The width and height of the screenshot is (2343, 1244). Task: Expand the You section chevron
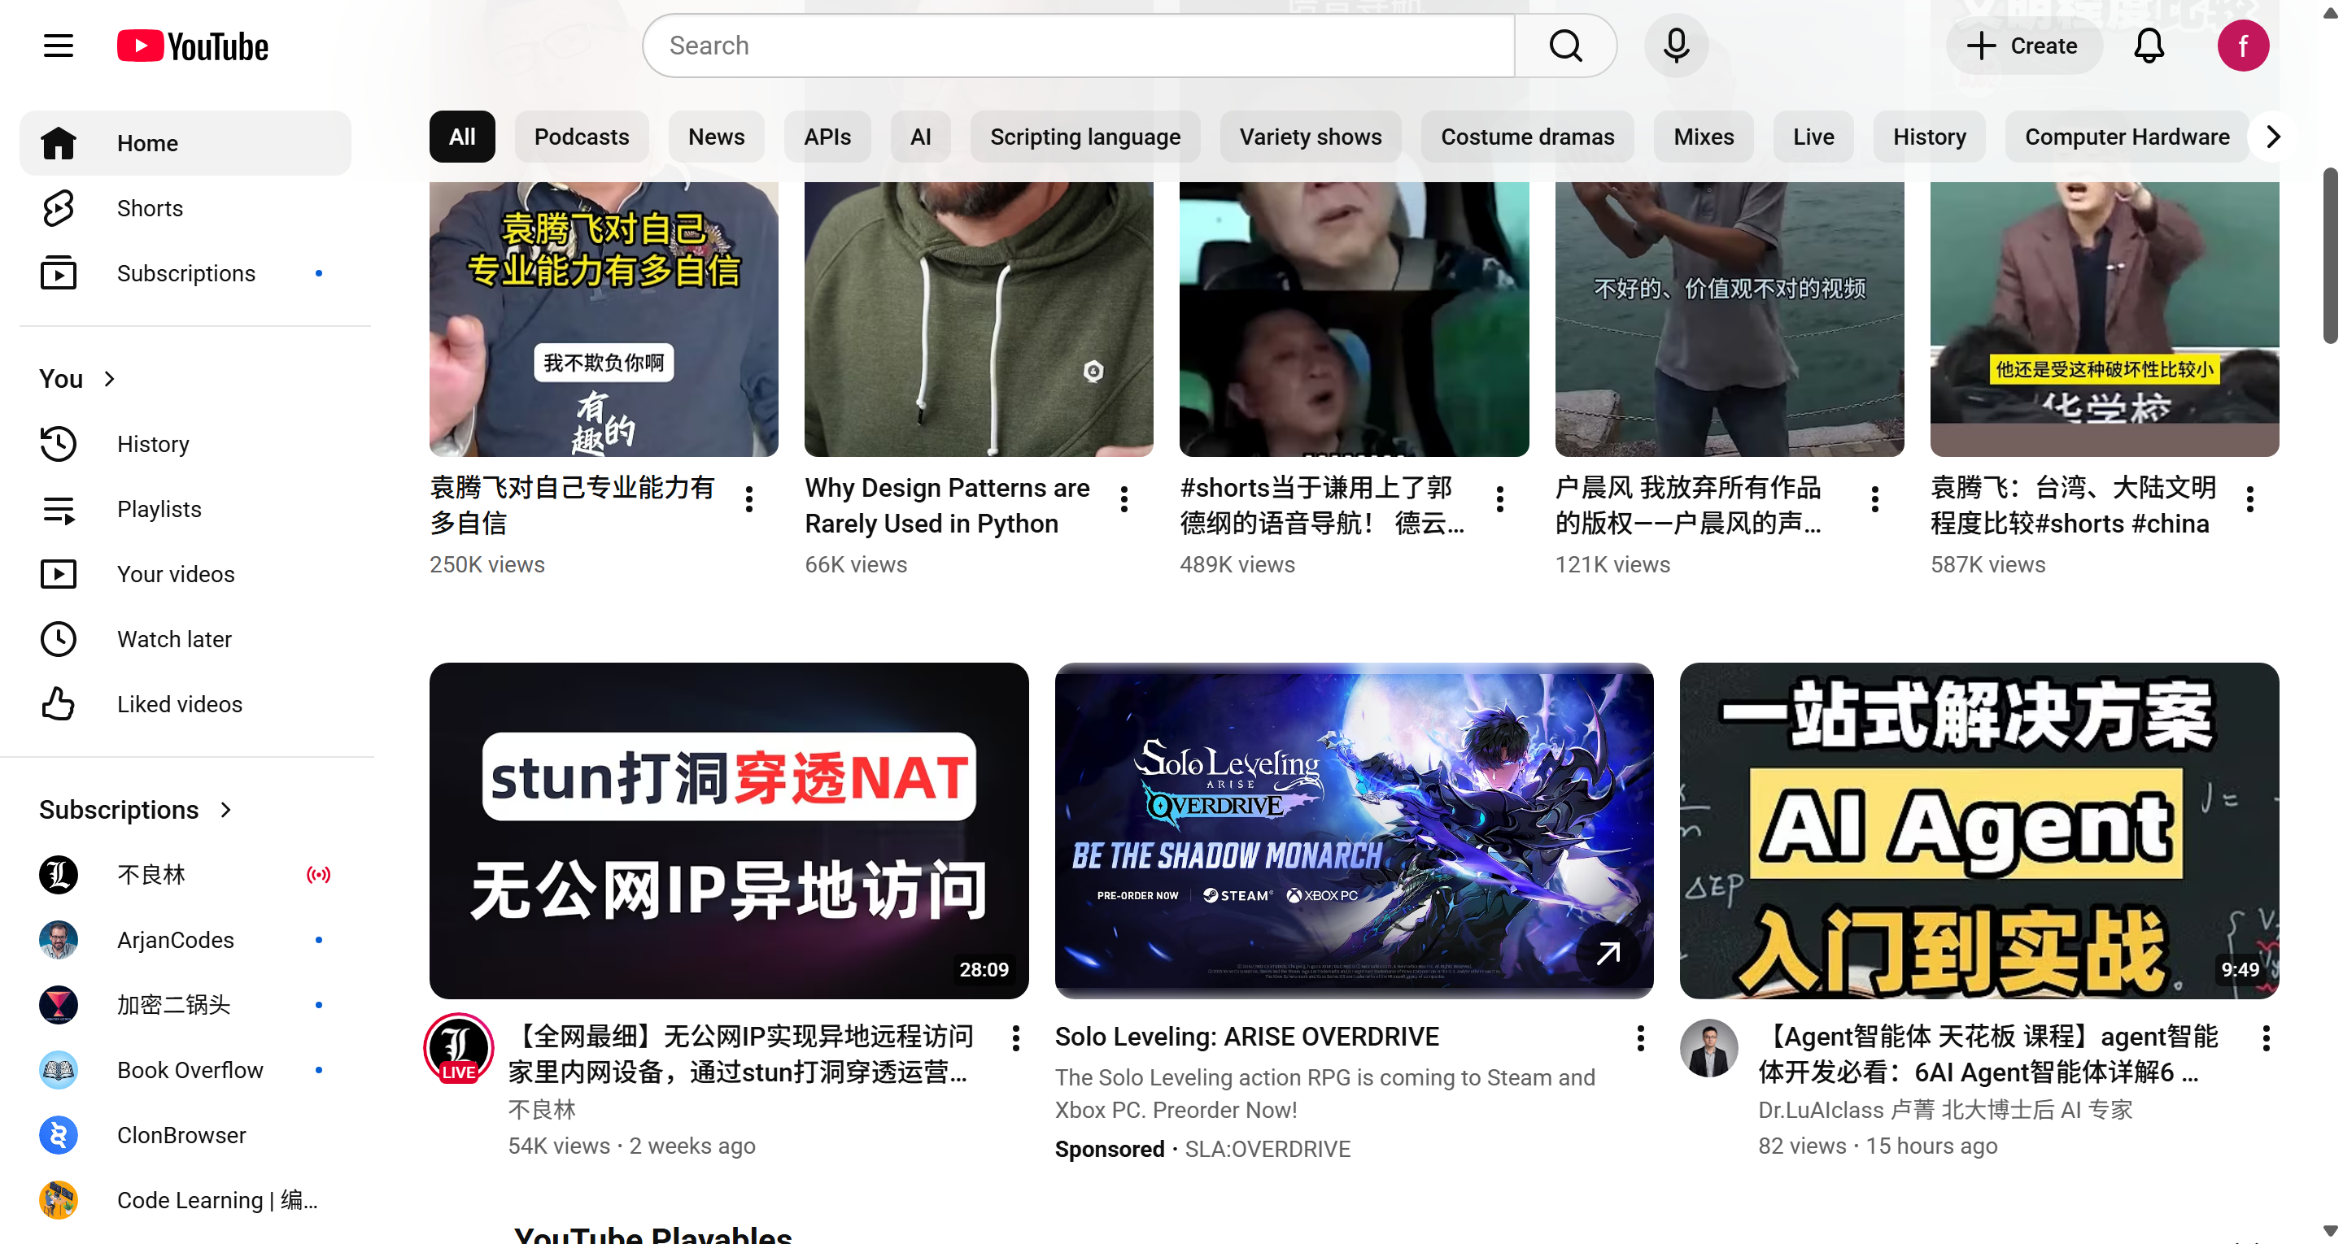click(x=109, y=378)
